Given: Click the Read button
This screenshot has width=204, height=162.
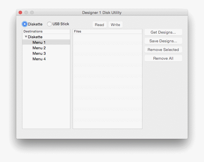Looking at the screenshot, I should (99, 25).
